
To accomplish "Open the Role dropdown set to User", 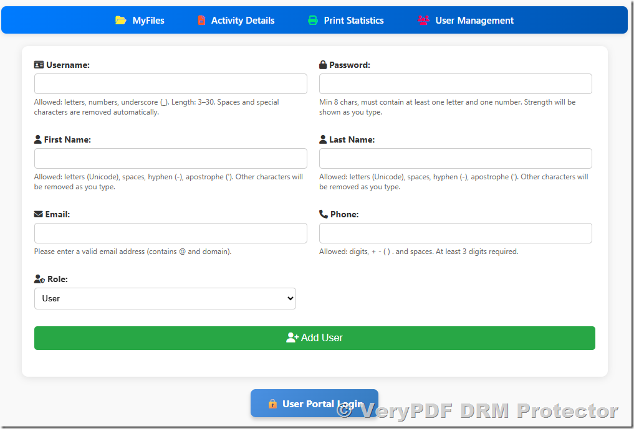I will pos(165,298).
